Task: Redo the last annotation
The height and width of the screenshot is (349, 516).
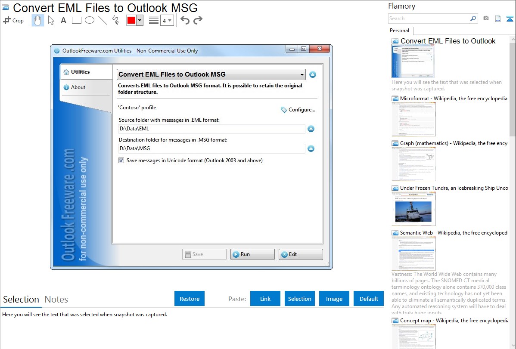Action: 198,20
